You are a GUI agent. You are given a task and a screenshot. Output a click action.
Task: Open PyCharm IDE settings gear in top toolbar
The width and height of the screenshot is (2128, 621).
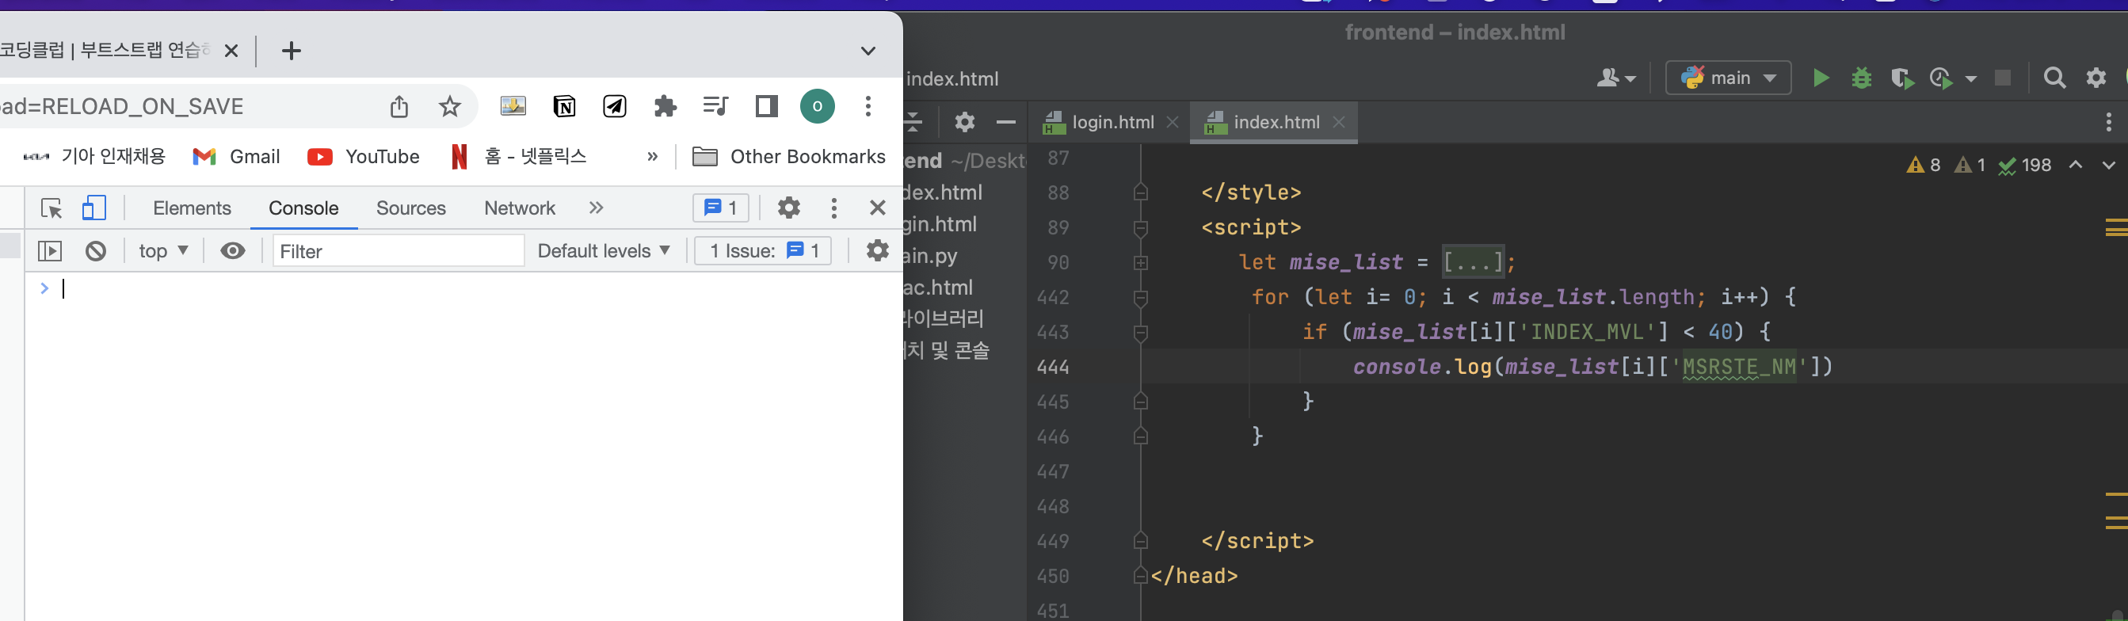(x=2096, y=78)
